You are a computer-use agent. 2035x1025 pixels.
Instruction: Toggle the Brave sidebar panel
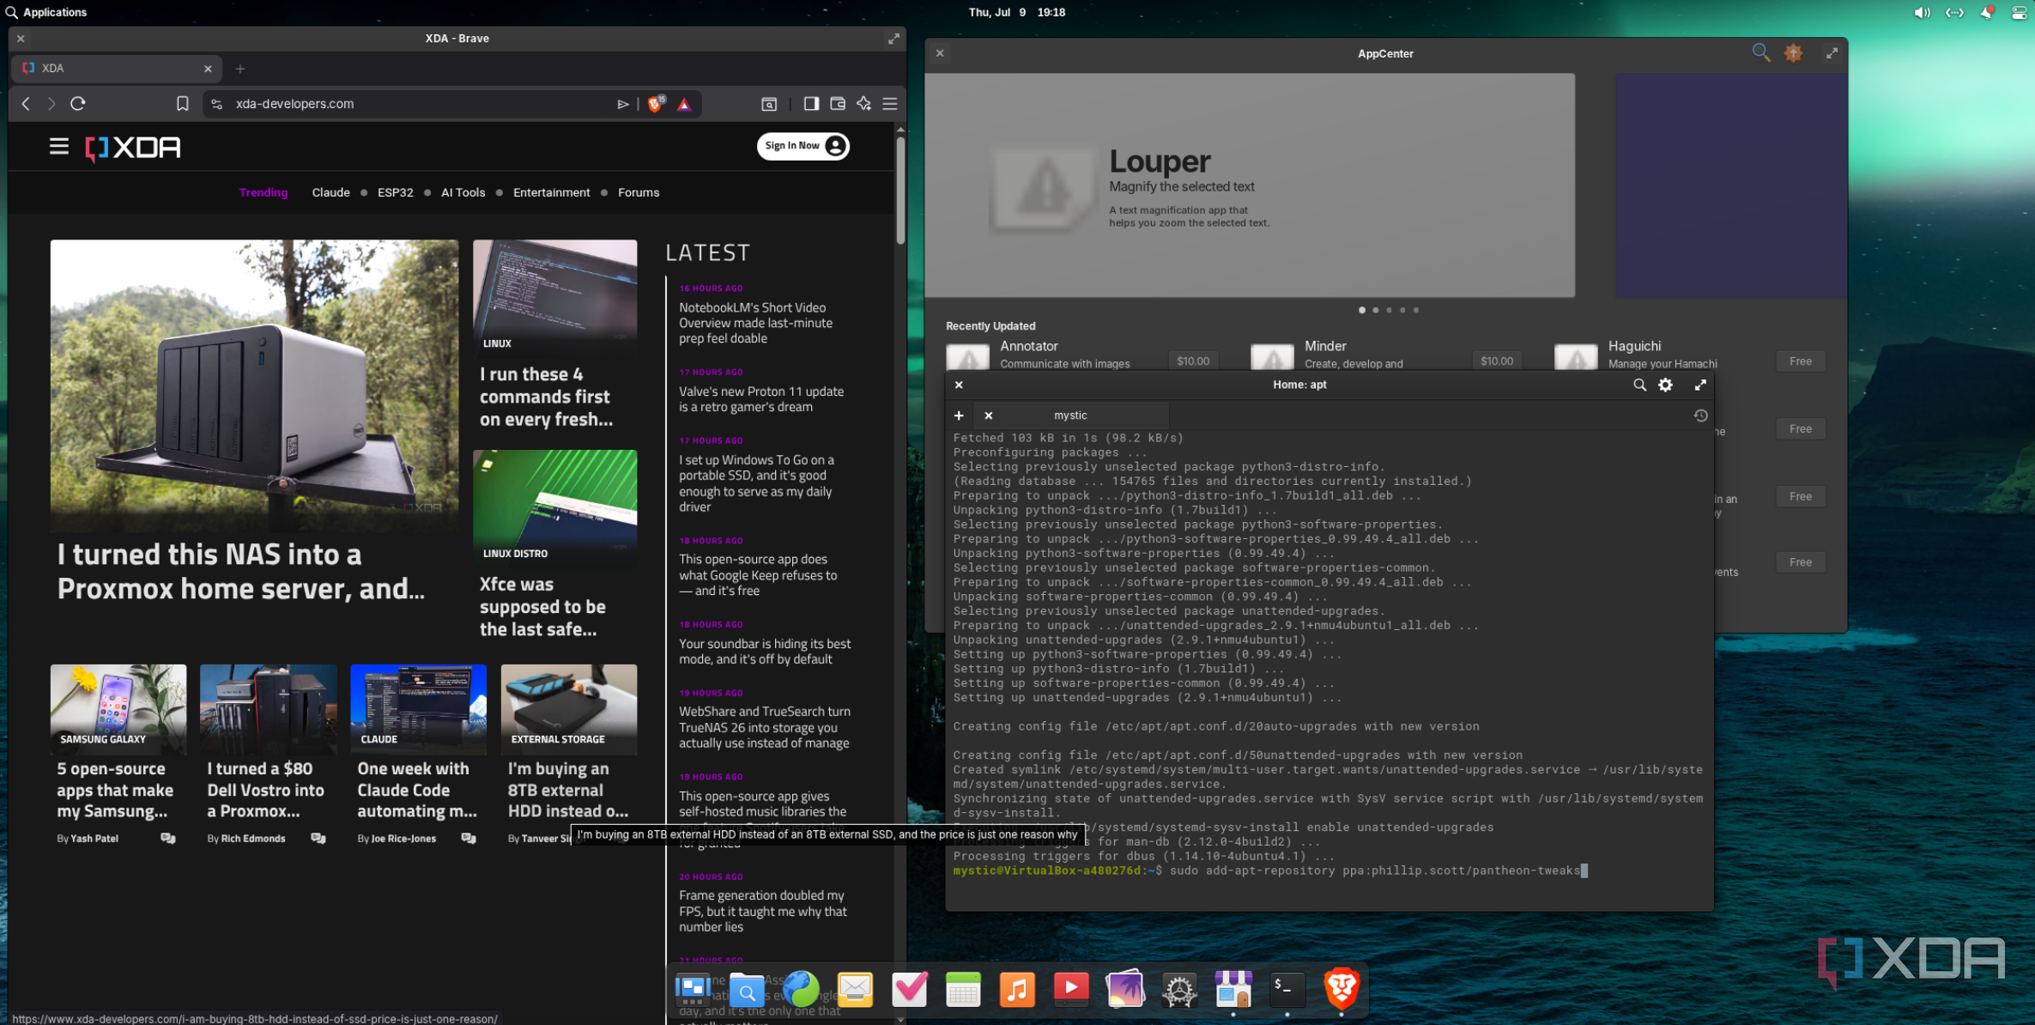[x=811, y=104]
